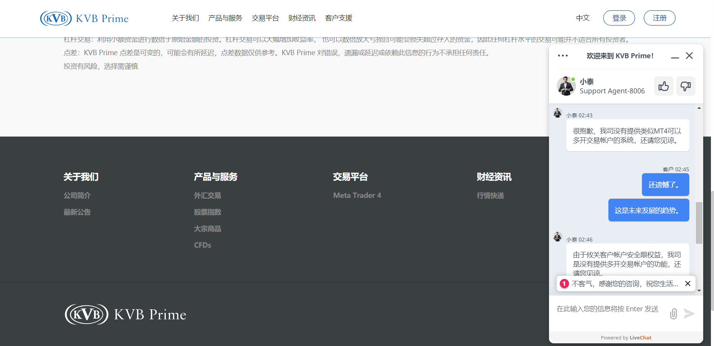
Task: Open the 客户支援 navigation menu
Action: click(338, 18)
